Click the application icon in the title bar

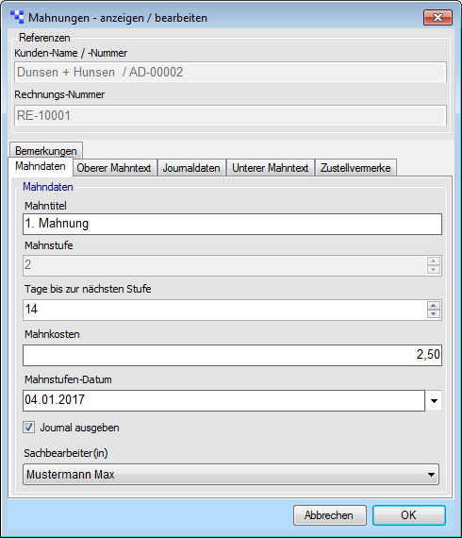click(17, 17)
